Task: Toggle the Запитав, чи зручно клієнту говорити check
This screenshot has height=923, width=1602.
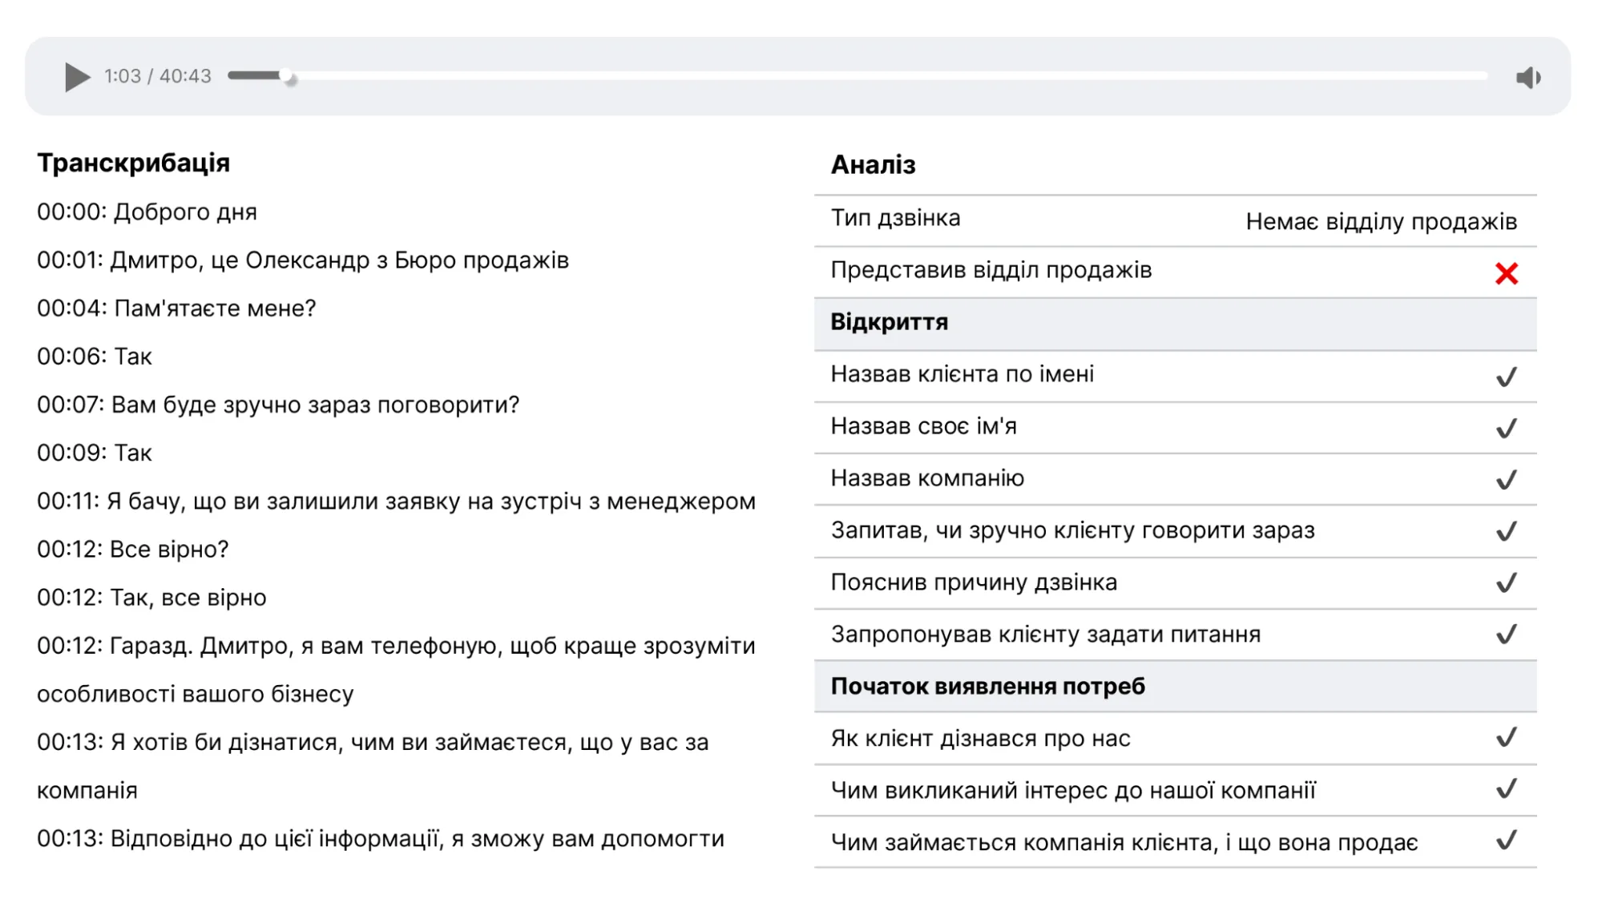Action: coord(1506,531)
